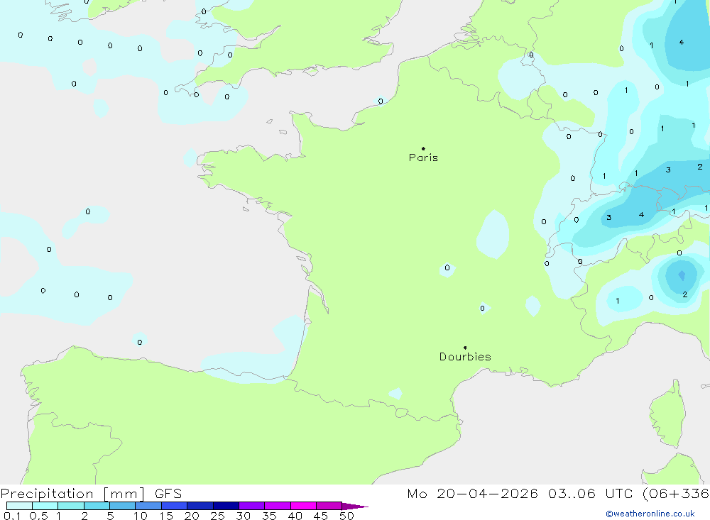Click the '(06+336' forecast run text
The image size is (710, 520).
[676, 494]
